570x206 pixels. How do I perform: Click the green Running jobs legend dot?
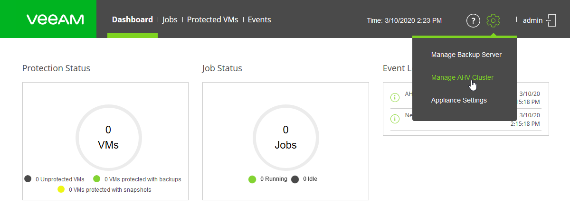pos(252,179)
